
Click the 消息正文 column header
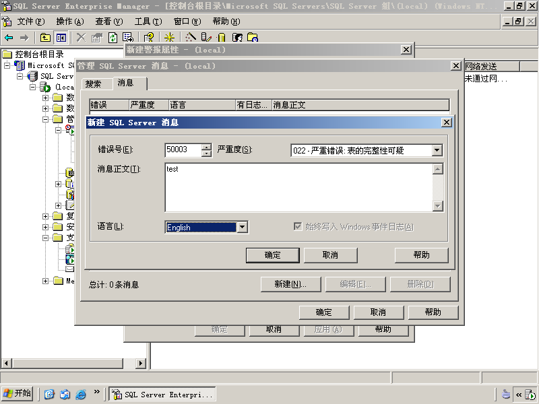[360, 105]
